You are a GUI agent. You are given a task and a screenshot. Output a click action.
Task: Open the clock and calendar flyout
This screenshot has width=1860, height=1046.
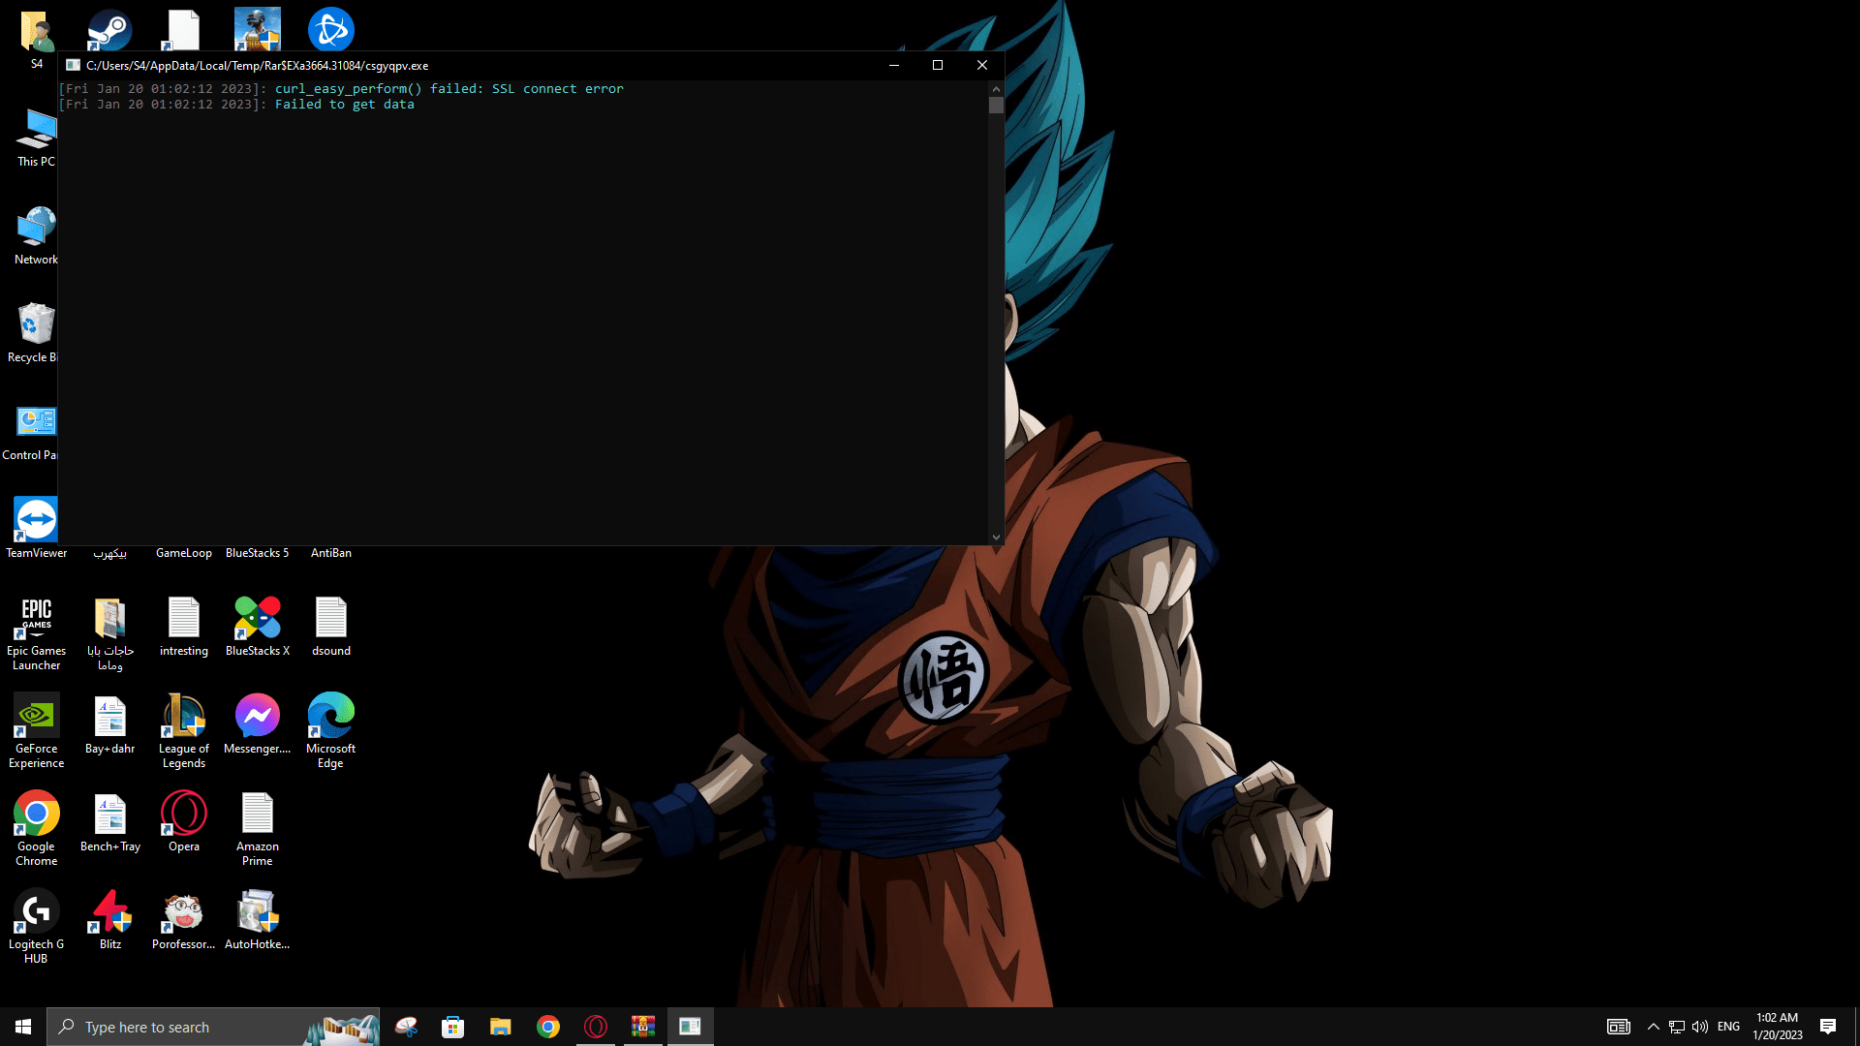(x=1778, y=1027)
